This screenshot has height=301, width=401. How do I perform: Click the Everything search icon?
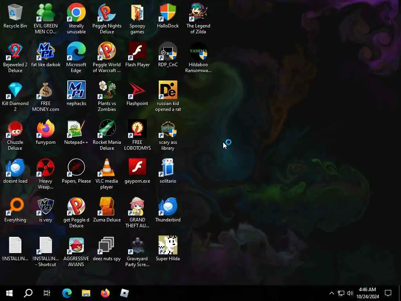pos(15,210)
